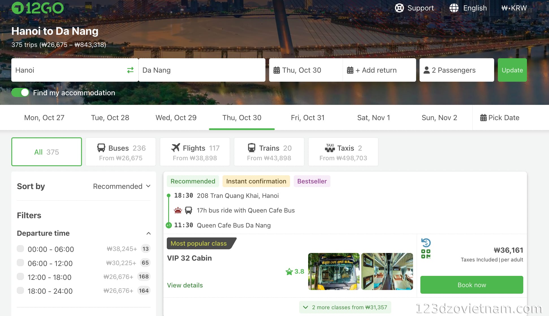The image size is (549, 316).
Task: Select the Fri, Oct 31 date tab
Action: pyautogui.click(x=308, y=118)
